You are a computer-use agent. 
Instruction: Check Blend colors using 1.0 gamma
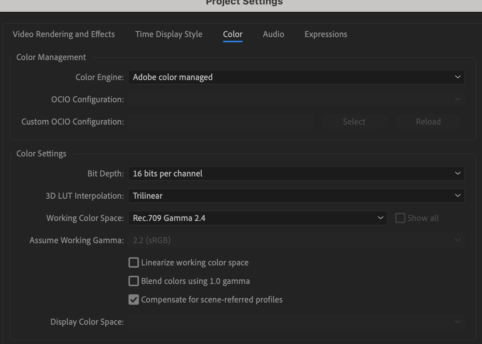[x=133, y=281]
